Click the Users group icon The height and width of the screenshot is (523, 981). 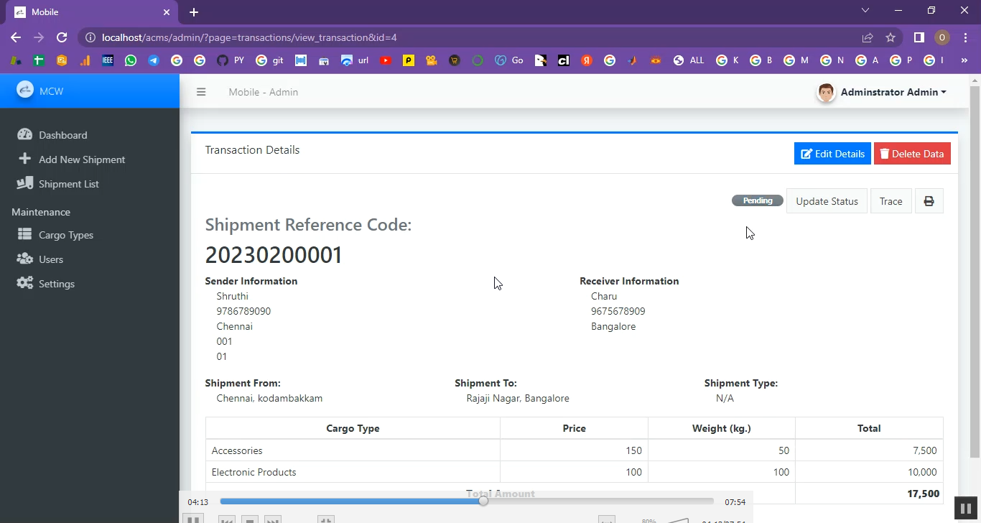[25, 259]
